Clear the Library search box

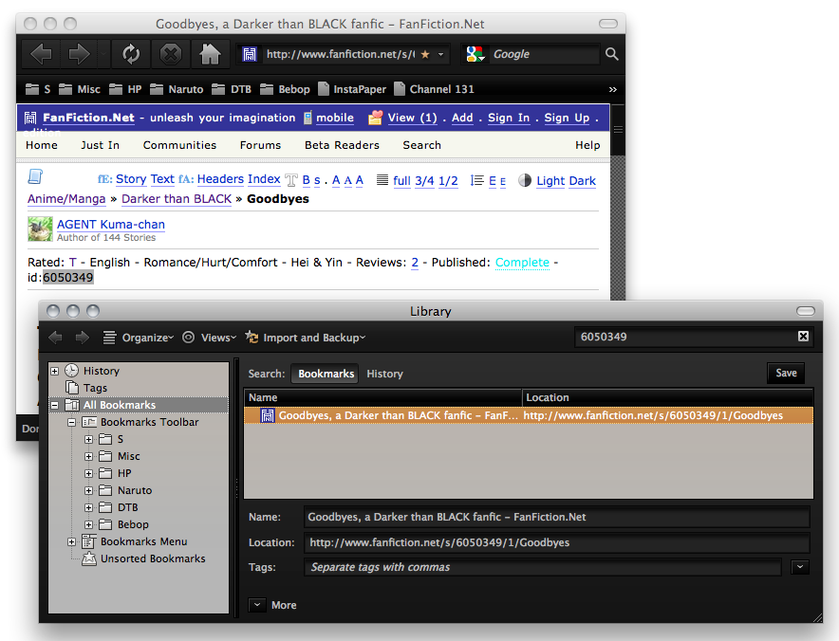803,337
